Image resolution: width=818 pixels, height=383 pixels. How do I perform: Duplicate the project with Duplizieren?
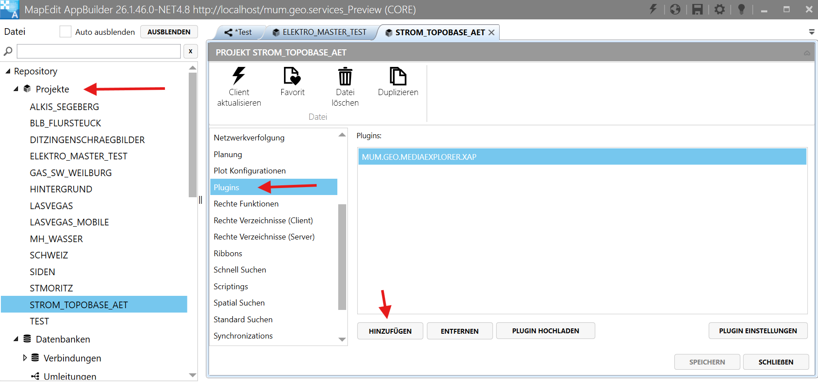click(x=398, y=76)
